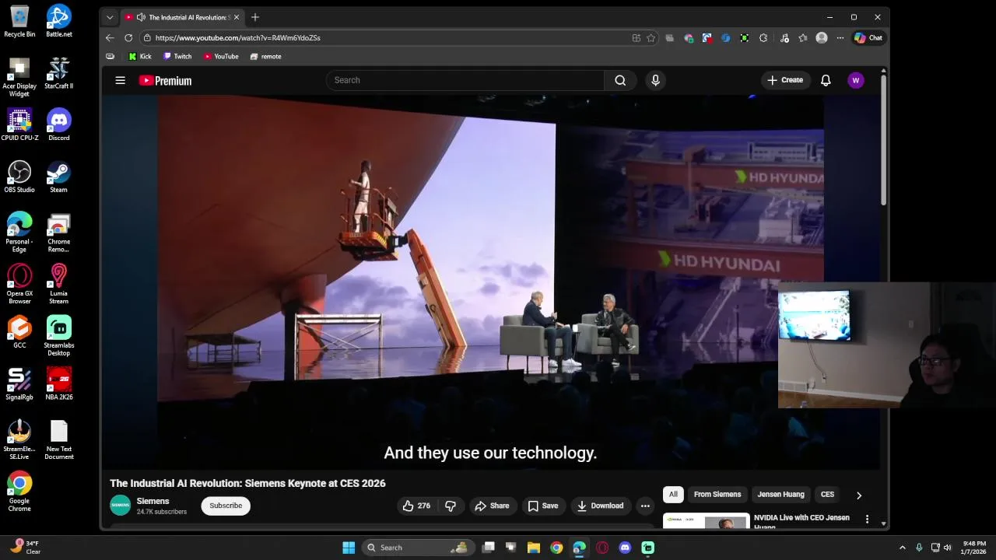Open NVIDIA Live with CEO Jensen video title
The image size is (996, 560).
point(801,521)
